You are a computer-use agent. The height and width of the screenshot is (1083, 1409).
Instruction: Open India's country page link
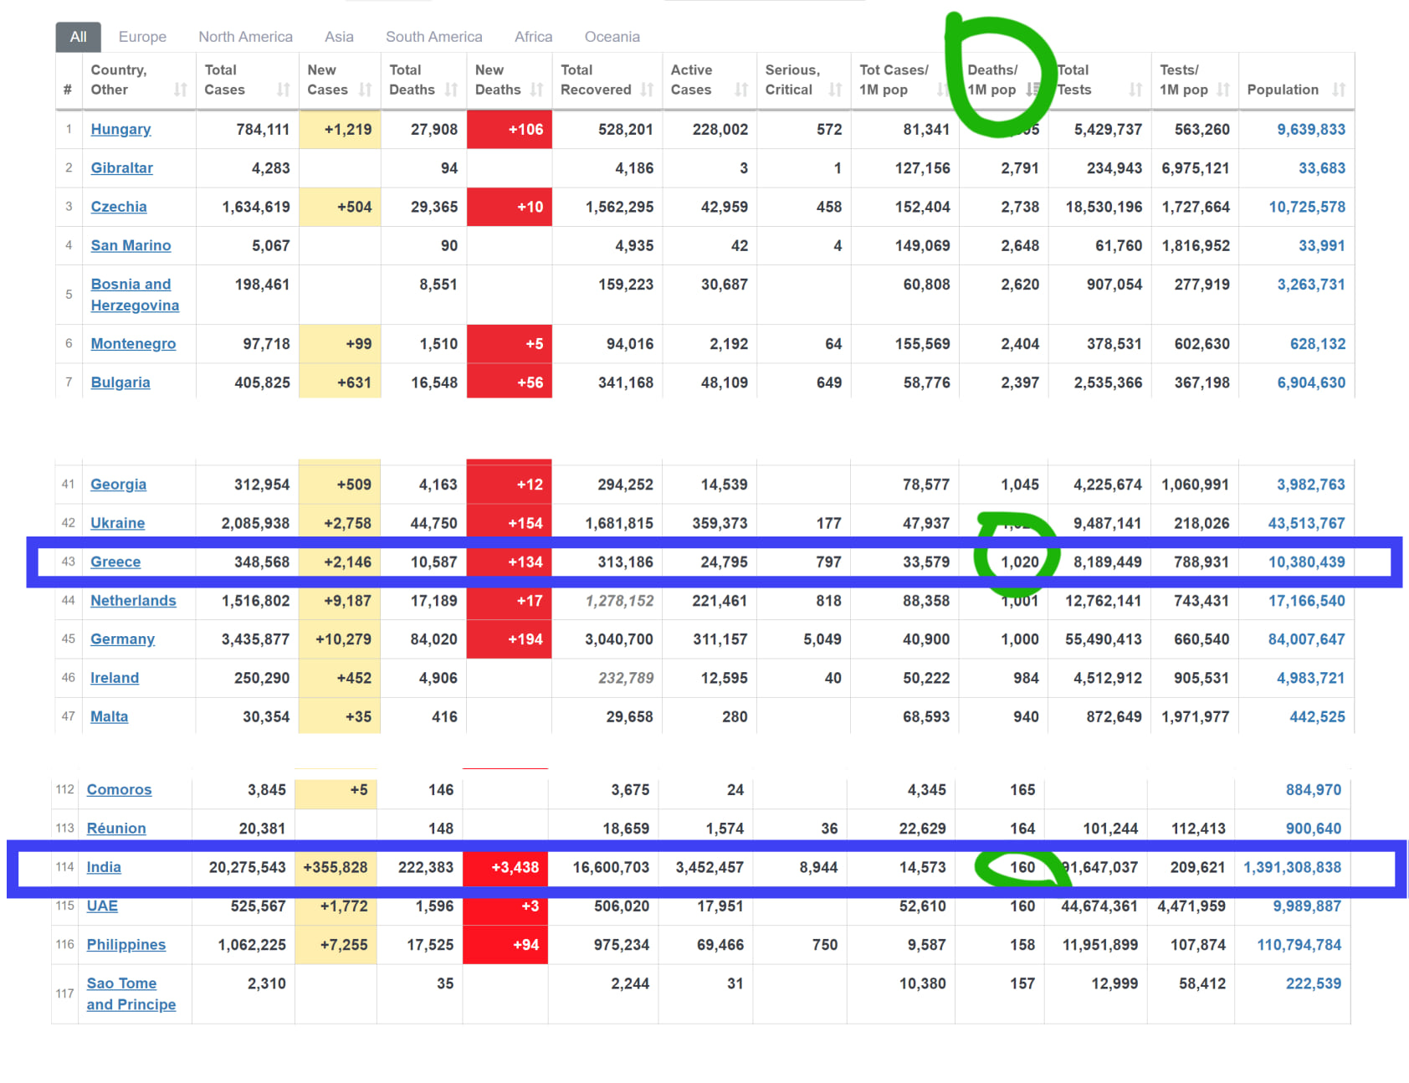coord(104,867)
